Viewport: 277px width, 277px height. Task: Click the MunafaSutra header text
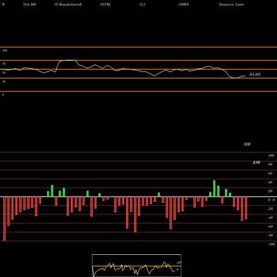[x=70, y=4]
